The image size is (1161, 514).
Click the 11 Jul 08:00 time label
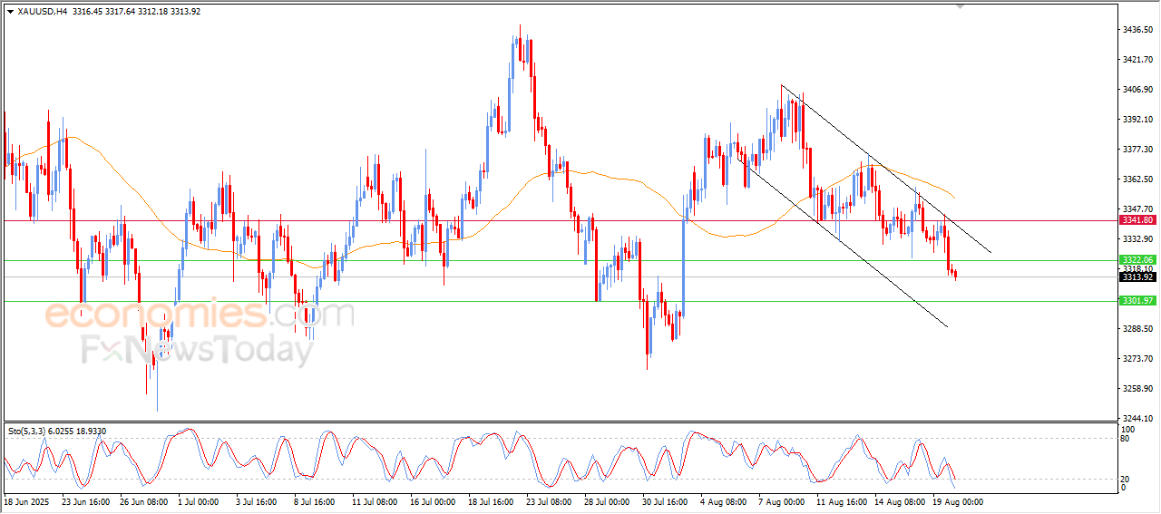[x=376, y=501]
